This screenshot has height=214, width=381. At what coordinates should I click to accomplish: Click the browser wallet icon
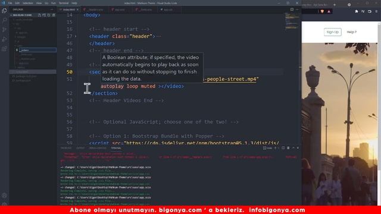click(x=370, y=11)
